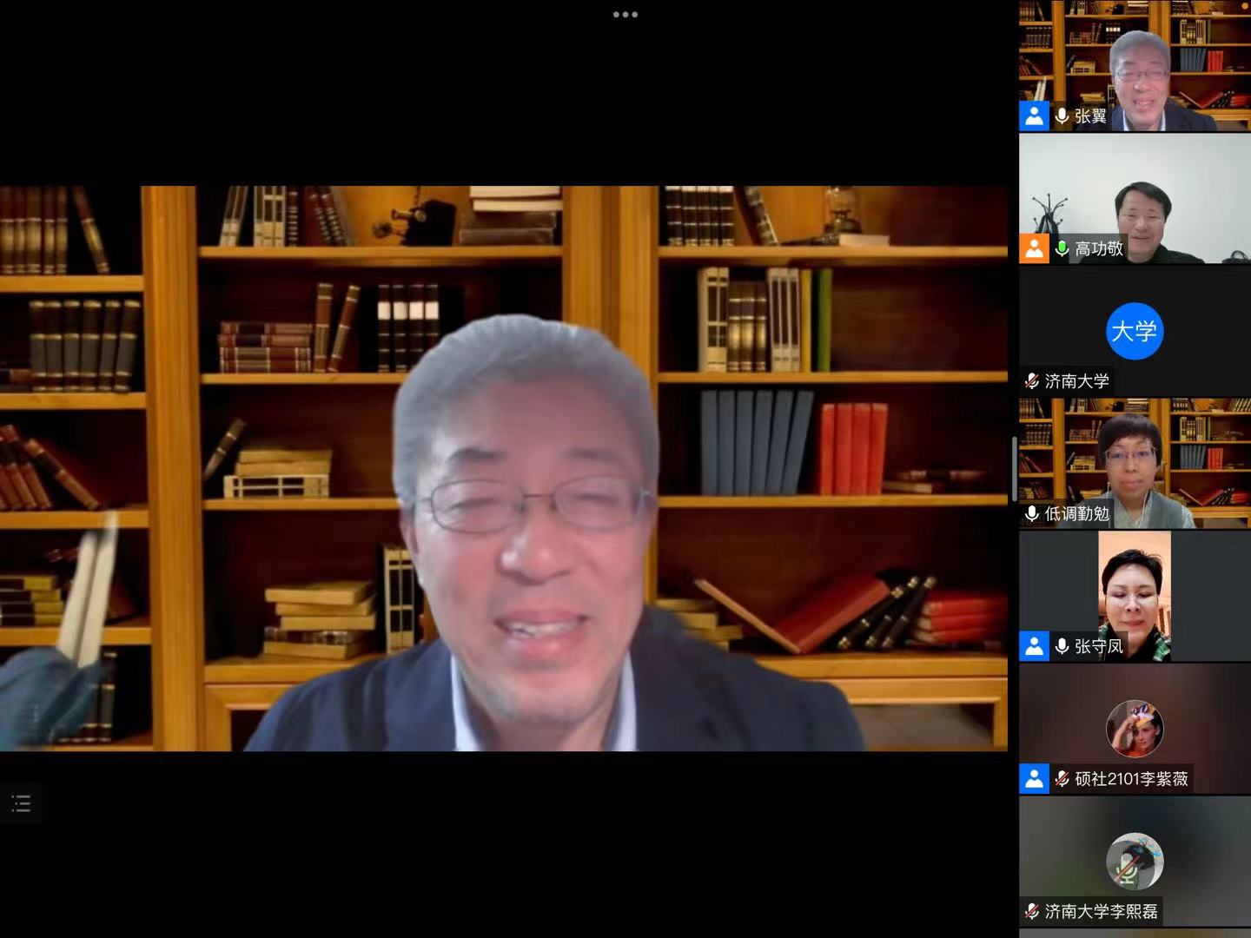Toggle the muted microphone for 硕社2101李紫薇
The height and width of the screenshot is (938, 1251).
[x=1062, y=778]
